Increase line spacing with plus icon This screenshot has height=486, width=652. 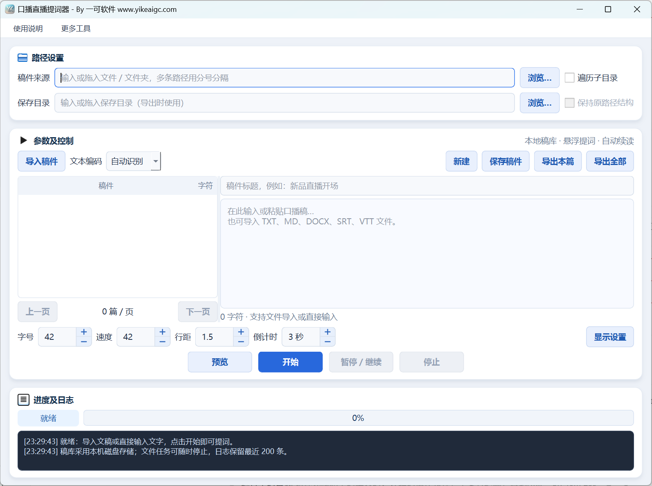coord(241,332)
